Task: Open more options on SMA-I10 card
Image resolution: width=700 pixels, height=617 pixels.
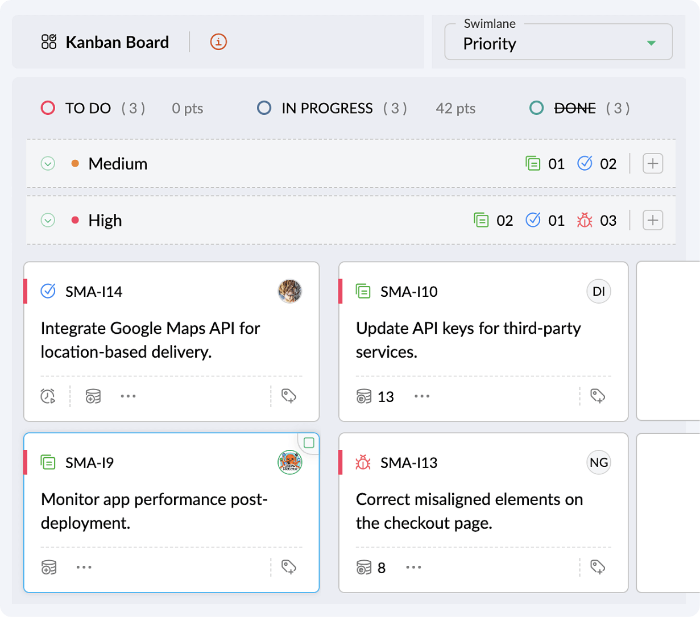Action: (x=422, y=396)
